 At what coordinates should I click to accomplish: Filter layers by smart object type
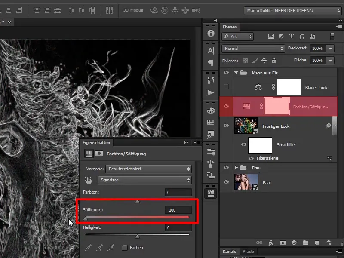pyautogui.click(x=313, y=37)
